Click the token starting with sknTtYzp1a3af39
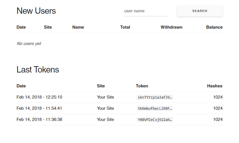 155,97
